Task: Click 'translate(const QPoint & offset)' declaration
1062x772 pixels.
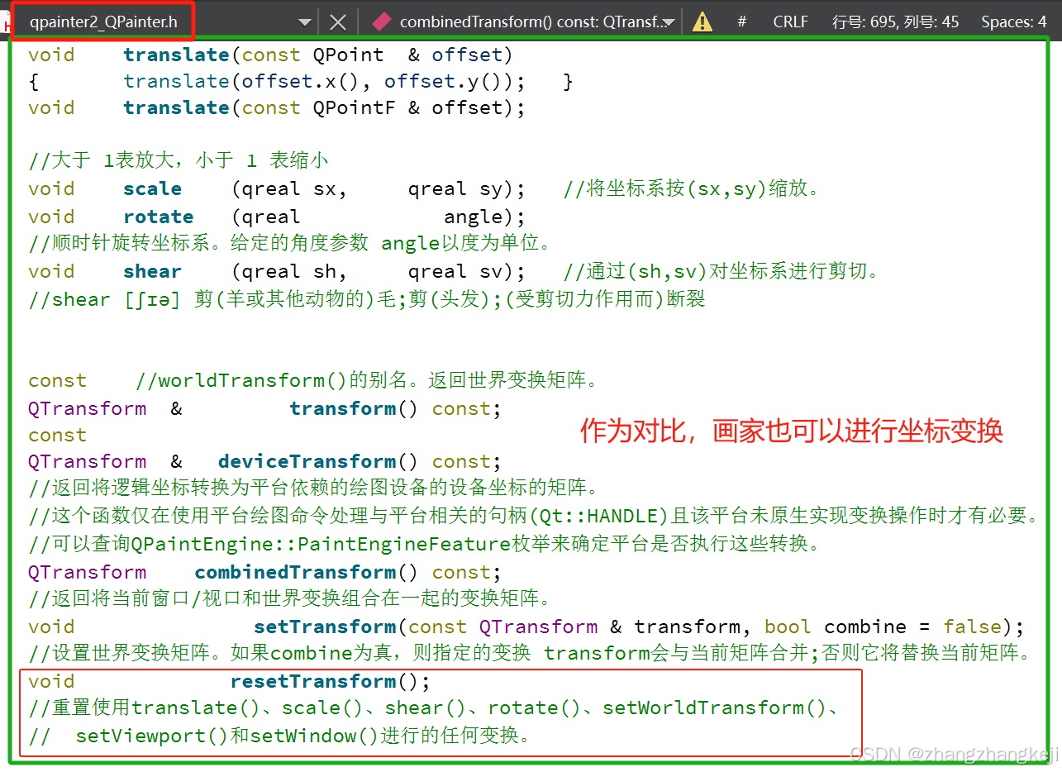Action: [x=318, y=55]
